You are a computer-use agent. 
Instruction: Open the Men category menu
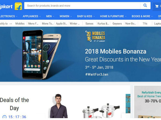click(x=50, y=16)
